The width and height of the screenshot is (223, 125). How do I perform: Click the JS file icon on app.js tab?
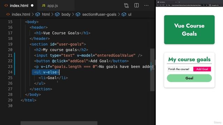click(44, 6)
